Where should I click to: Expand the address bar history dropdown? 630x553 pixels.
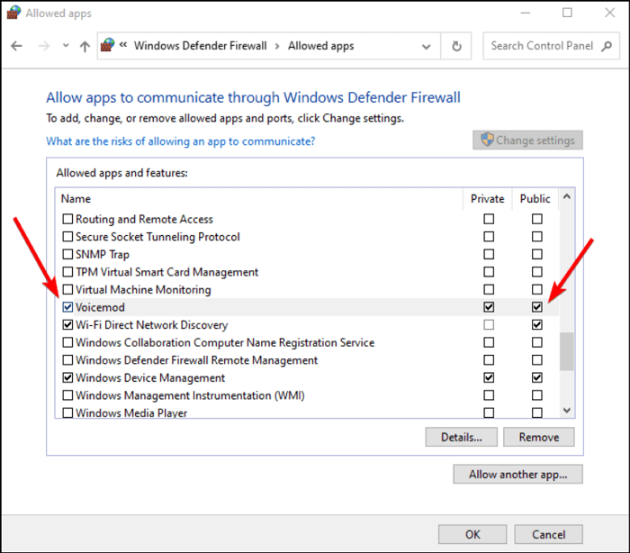pyautogui.click(x=431, y=46)
